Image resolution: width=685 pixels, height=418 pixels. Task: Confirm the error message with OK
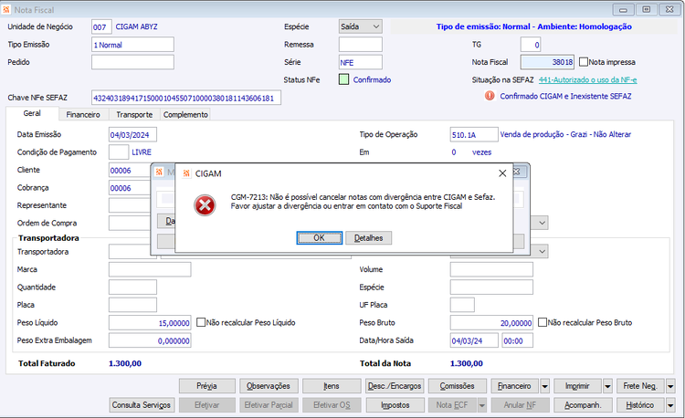point(319,238)
